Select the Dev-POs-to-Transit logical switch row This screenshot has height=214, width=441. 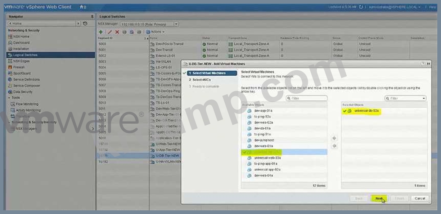(267, 44)
